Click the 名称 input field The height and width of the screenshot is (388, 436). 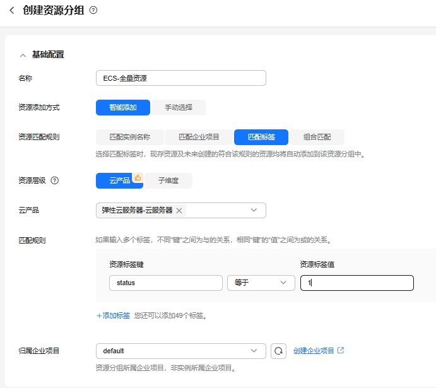click(x=180, y=78)
